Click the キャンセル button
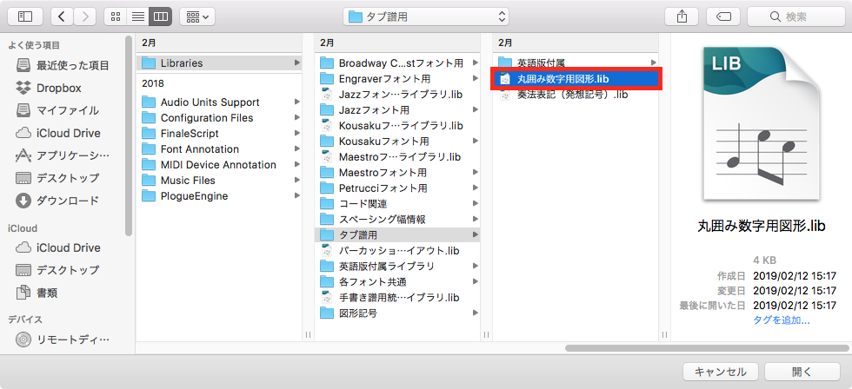The height and width of the screenshot is (389, 852). click(x=719, y=372)
